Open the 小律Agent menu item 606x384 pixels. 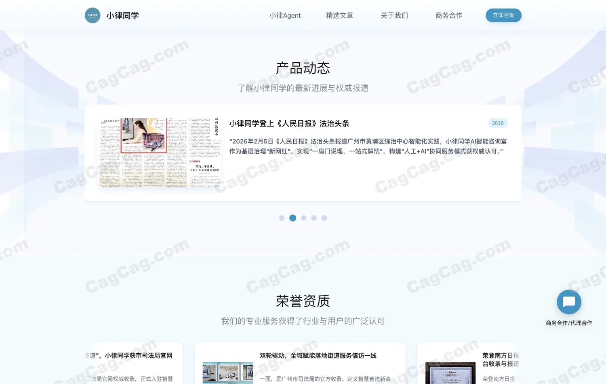pyautogui.click(x=285, y=15)
